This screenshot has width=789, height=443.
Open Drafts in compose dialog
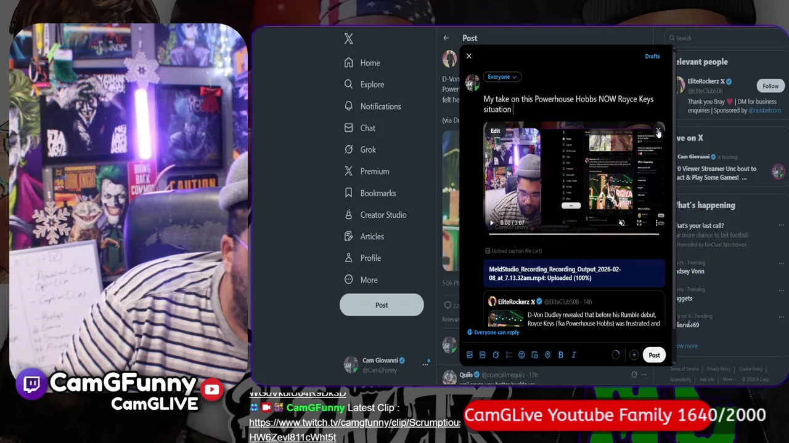[x=652, y=56]
